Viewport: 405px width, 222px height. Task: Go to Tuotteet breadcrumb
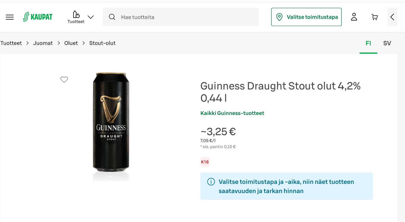(x=11, y=43)
